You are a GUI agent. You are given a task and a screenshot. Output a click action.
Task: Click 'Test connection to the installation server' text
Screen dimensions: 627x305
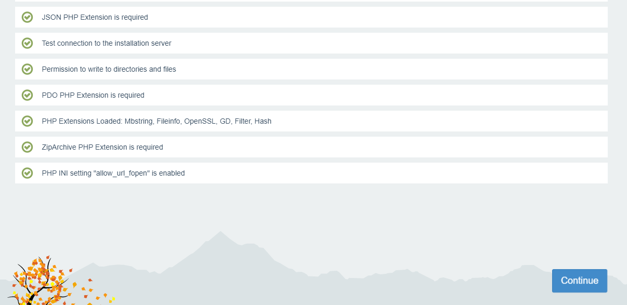(107, 43)
